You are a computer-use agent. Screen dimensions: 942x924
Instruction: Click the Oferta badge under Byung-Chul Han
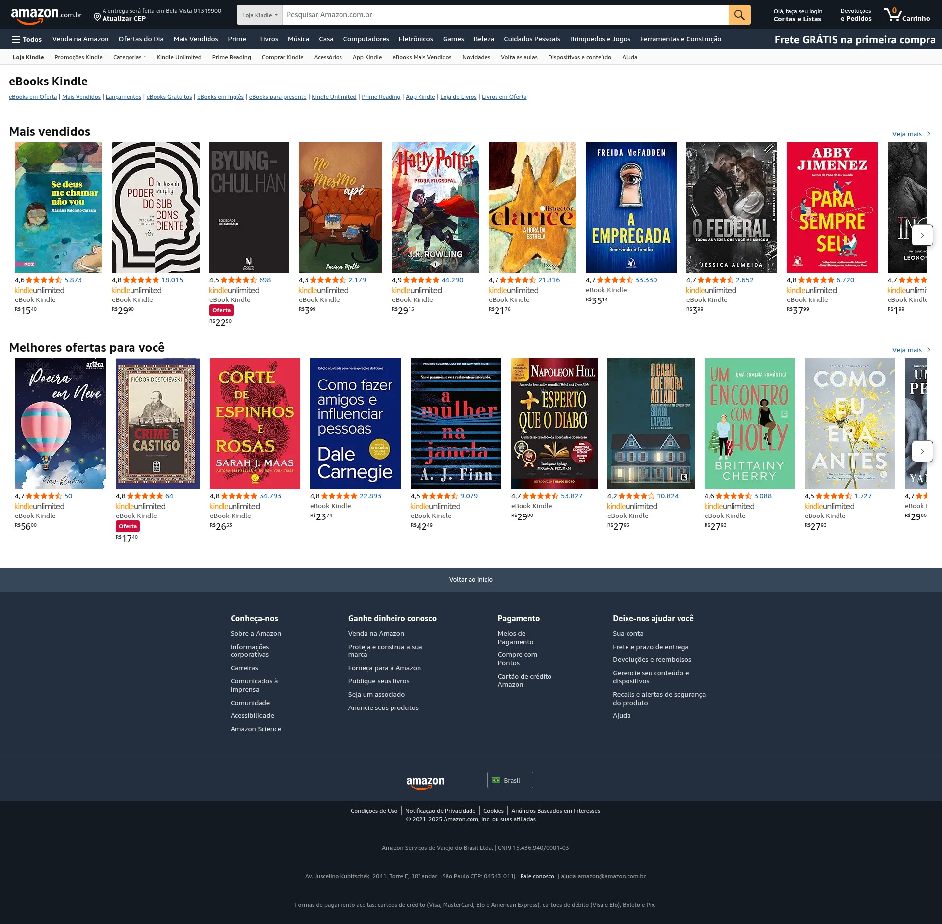pos(221,310)
